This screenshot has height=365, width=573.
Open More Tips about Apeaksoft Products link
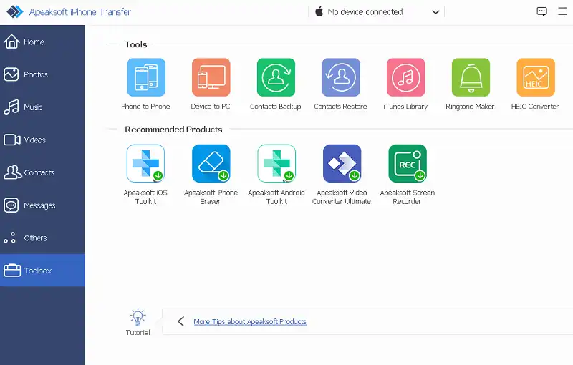pos(250,322)
